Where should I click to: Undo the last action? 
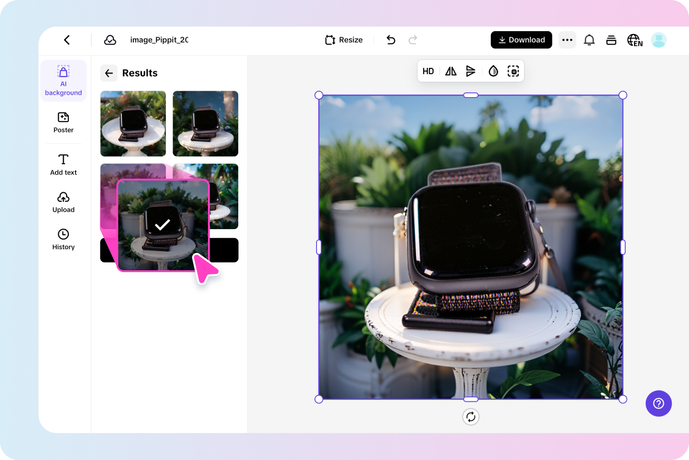[391, 40]
